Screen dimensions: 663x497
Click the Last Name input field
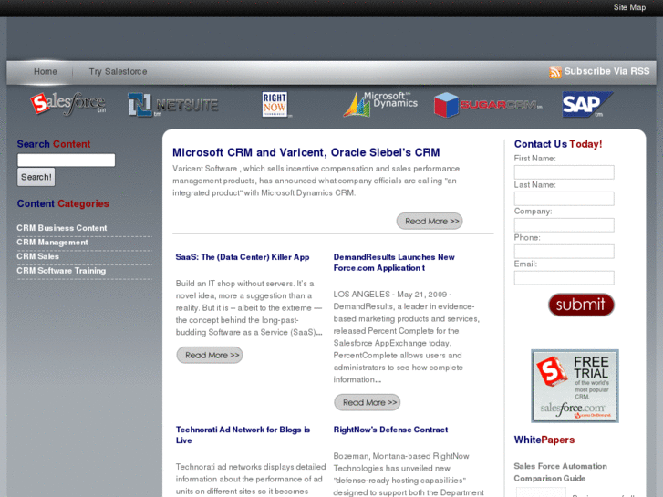[x=565, y=199]
